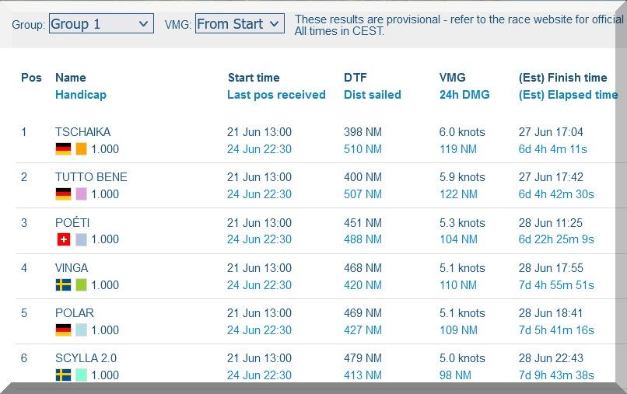
Task: Click the Swedish flag icon for VINGA
Action: point(63,285)
